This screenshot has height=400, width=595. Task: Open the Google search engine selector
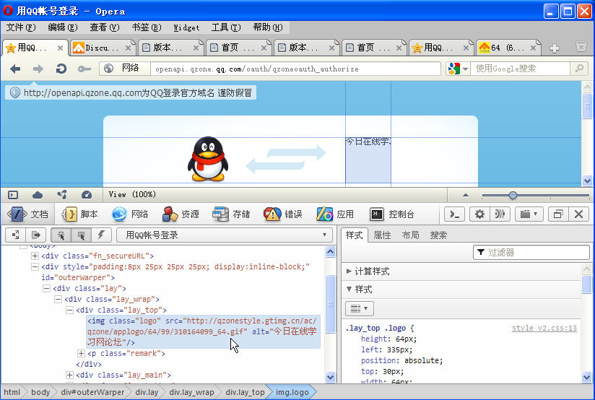click(x=458, y=69)
